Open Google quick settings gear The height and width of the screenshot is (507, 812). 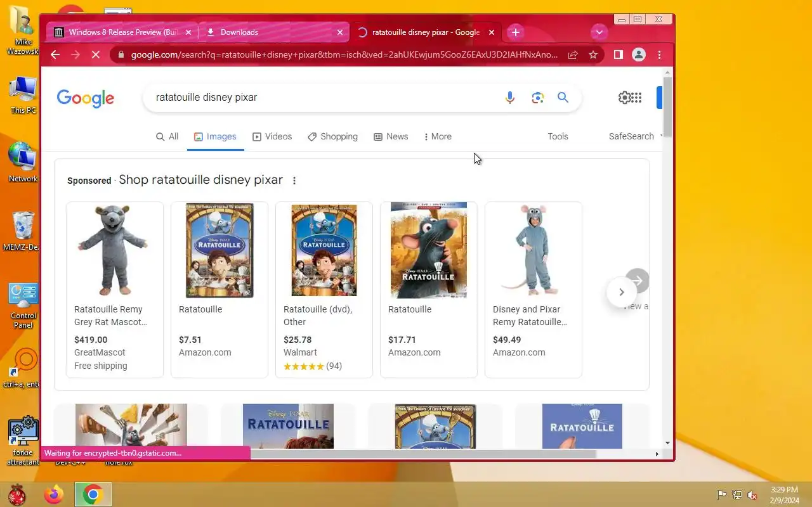(625, 98)
